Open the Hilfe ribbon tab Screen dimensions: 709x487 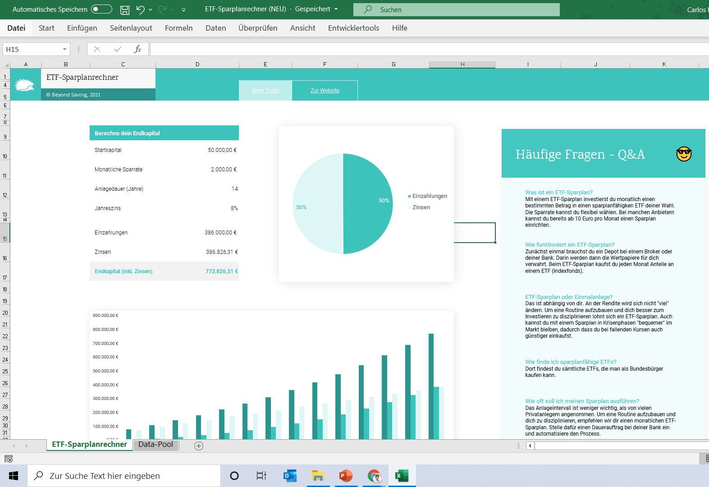(400, 28)
